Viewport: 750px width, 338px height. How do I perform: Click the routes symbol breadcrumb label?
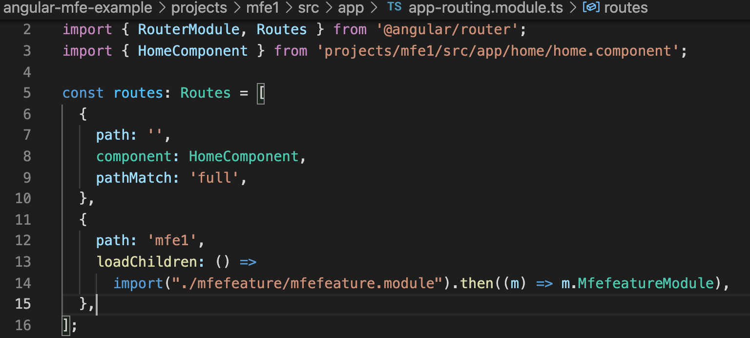[x=626, y=8]
